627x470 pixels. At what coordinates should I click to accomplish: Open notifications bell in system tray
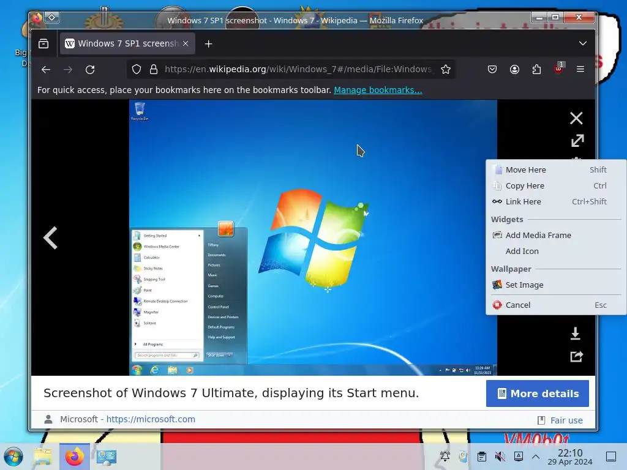(x=445, y=457)
